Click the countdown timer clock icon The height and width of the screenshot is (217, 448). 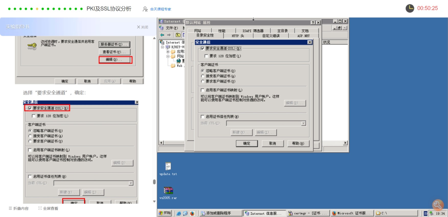410,8
